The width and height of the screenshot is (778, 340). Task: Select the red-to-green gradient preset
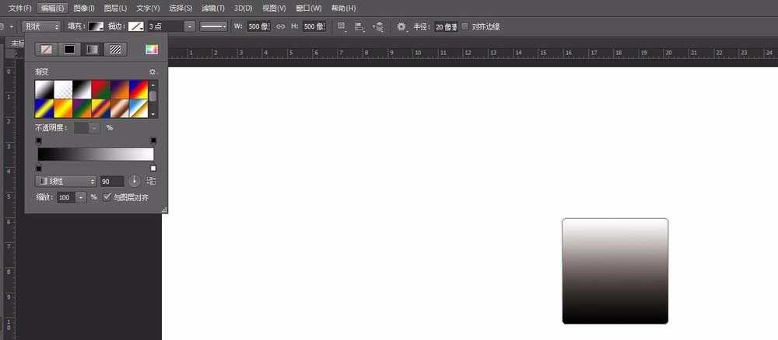coord(101,89)
